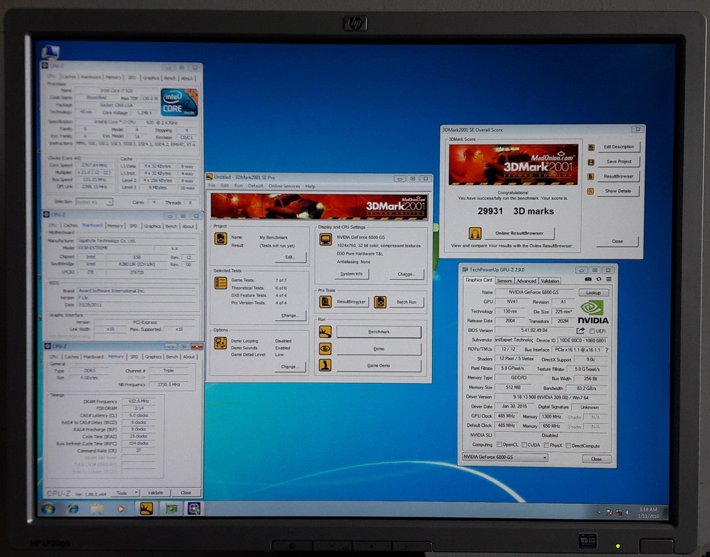Click the ResultBrowser icon in score window

[591, 177]
